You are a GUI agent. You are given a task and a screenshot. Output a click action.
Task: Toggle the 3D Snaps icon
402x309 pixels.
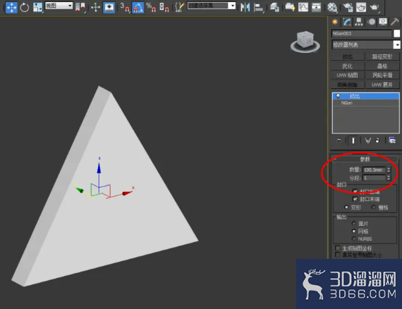tap(125, 7)
